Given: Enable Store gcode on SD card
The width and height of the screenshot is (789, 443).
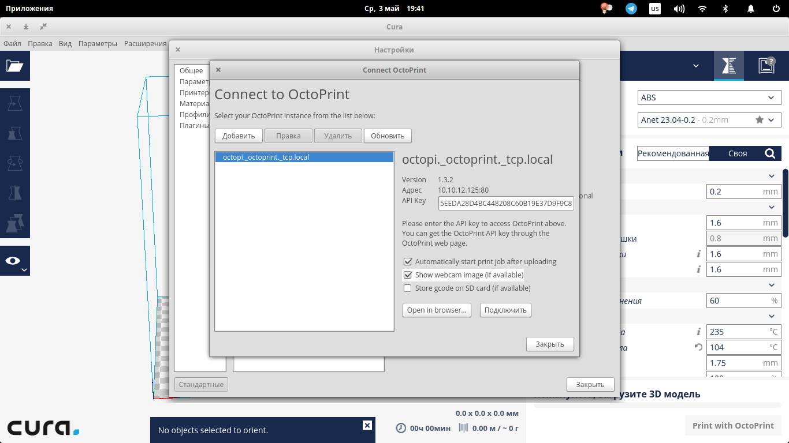Looking at the screenshot, I should [408, 288].
